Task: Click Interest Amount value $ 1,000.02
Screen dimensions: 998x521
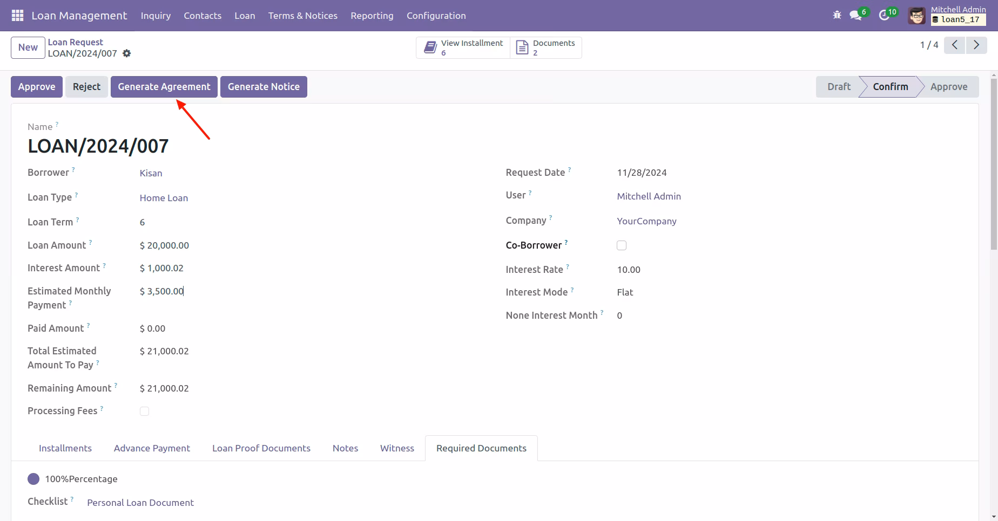Action: click(x=161, y=268)
